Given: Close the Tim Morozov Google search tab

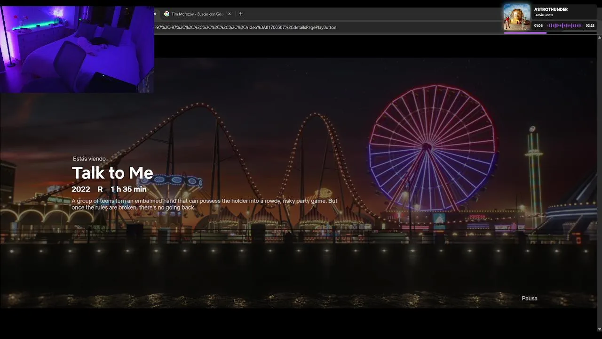Looking at the screenshot, I should click(230, 14).
